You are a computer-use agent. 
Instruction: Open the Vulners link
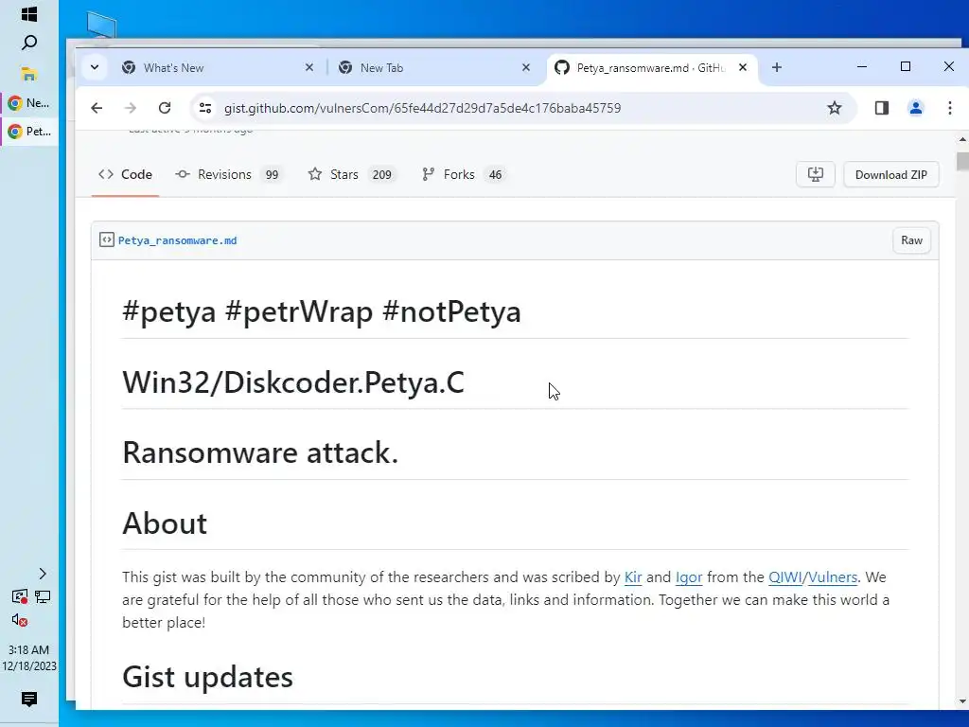tap(833, 577)
